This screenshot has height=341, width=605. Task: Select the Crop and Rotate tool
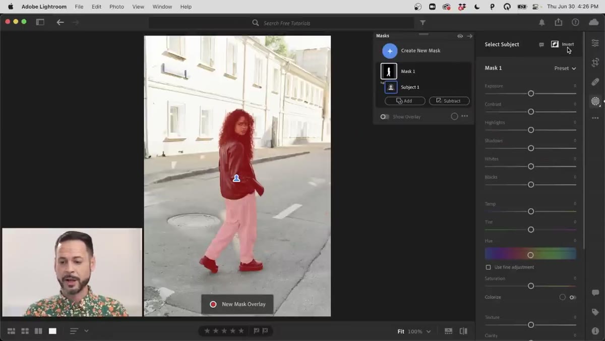coord(595,63)
